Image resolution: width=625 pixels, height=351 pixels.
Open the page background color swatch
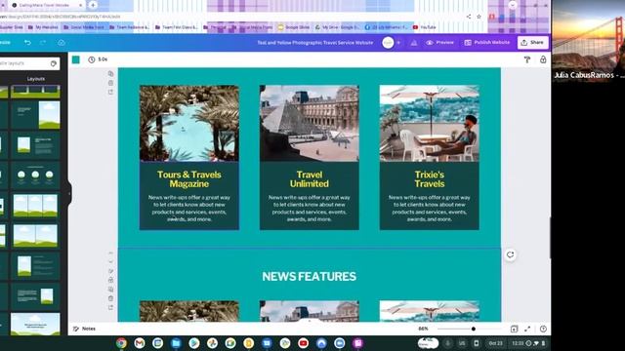click(x=76, y=59)
